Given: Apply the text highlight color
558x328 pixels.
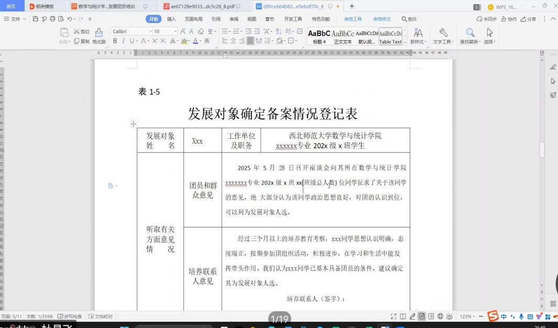Looking at the screenshot, I should tap(183, 41).
